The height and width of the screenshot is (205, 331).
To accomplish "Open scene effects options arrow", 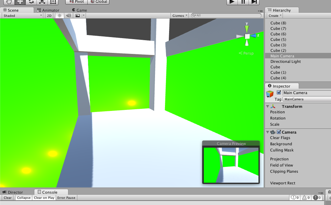I will 84,15.
